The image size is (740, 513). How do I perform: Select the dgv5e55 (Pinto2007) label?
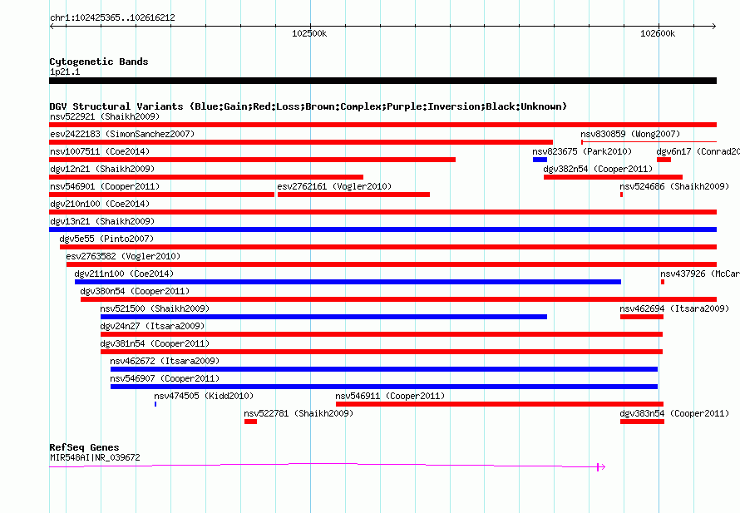coord(106,239)
